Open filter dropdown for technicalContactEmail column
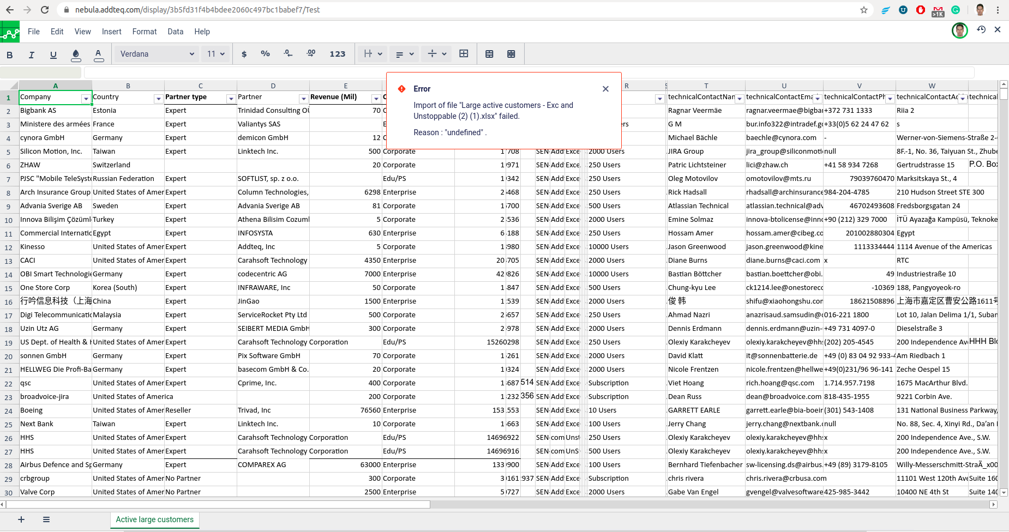Viewport: 1009px width, 532px height. pyautogui.click(x=818, y=99)
